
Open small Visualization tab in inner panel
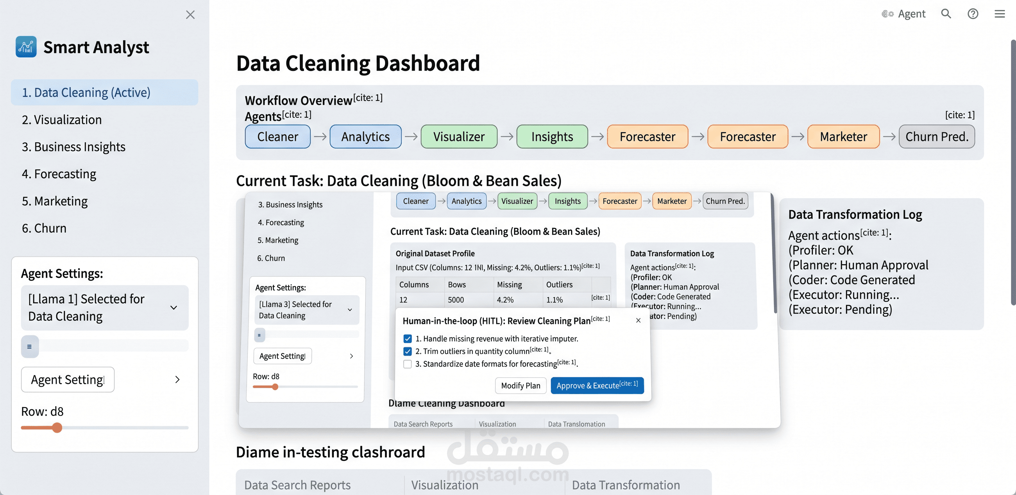[x=497, y=424]
